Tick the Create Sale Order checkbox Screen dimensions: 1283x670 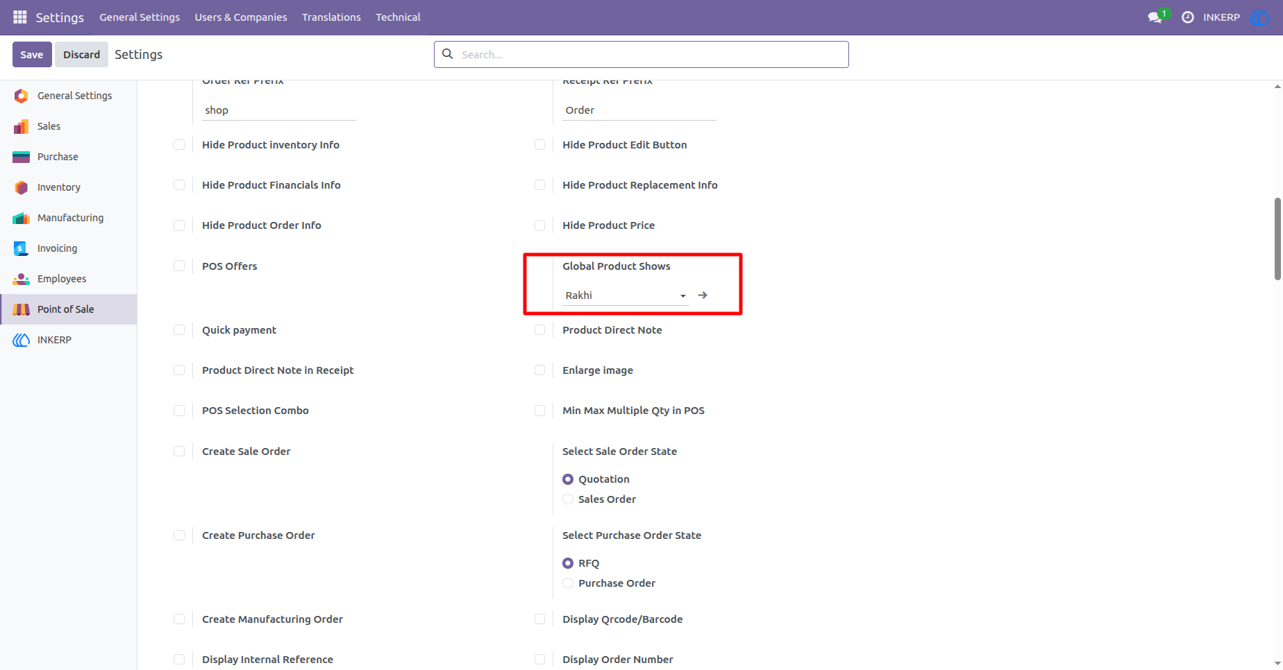click(179, 452)
